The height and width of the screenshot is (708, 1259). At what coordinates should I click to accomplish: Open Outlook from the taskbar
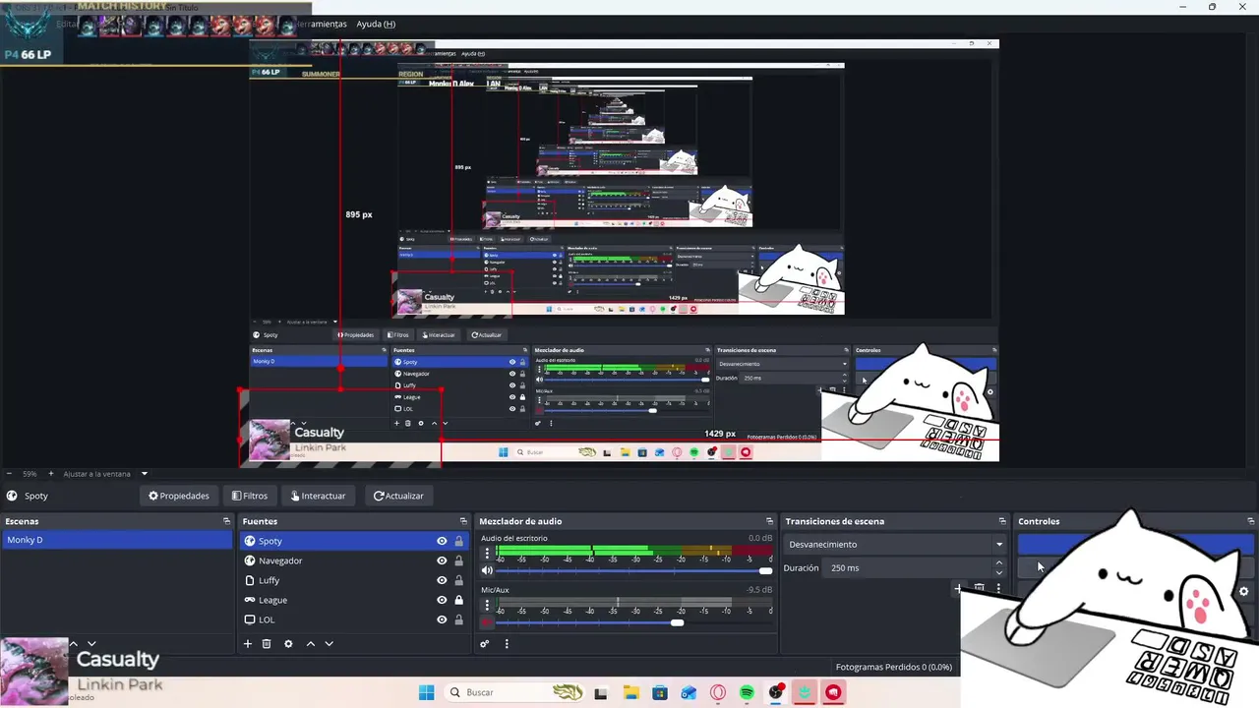pos(689,692)
